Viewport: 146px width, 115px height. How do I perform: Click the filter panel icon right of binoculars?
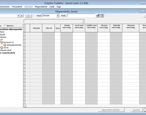point(102,16)
